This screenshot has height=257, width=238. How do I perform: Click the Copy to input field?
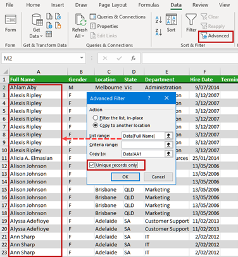(x=143, y=154)
